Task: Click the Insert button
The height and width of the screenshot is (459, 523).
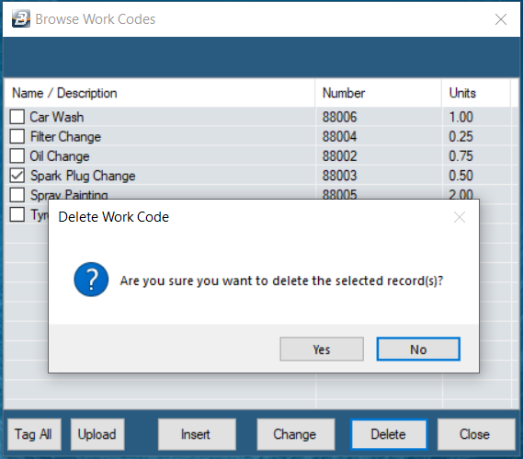Action: click(x=197, y=434)
